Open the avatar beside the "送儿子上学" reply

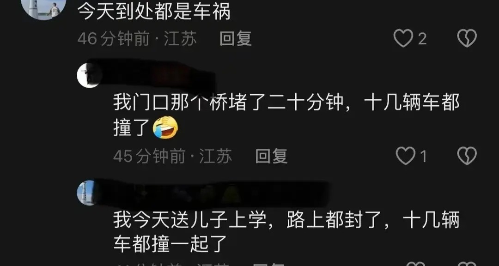coord(87,193)
